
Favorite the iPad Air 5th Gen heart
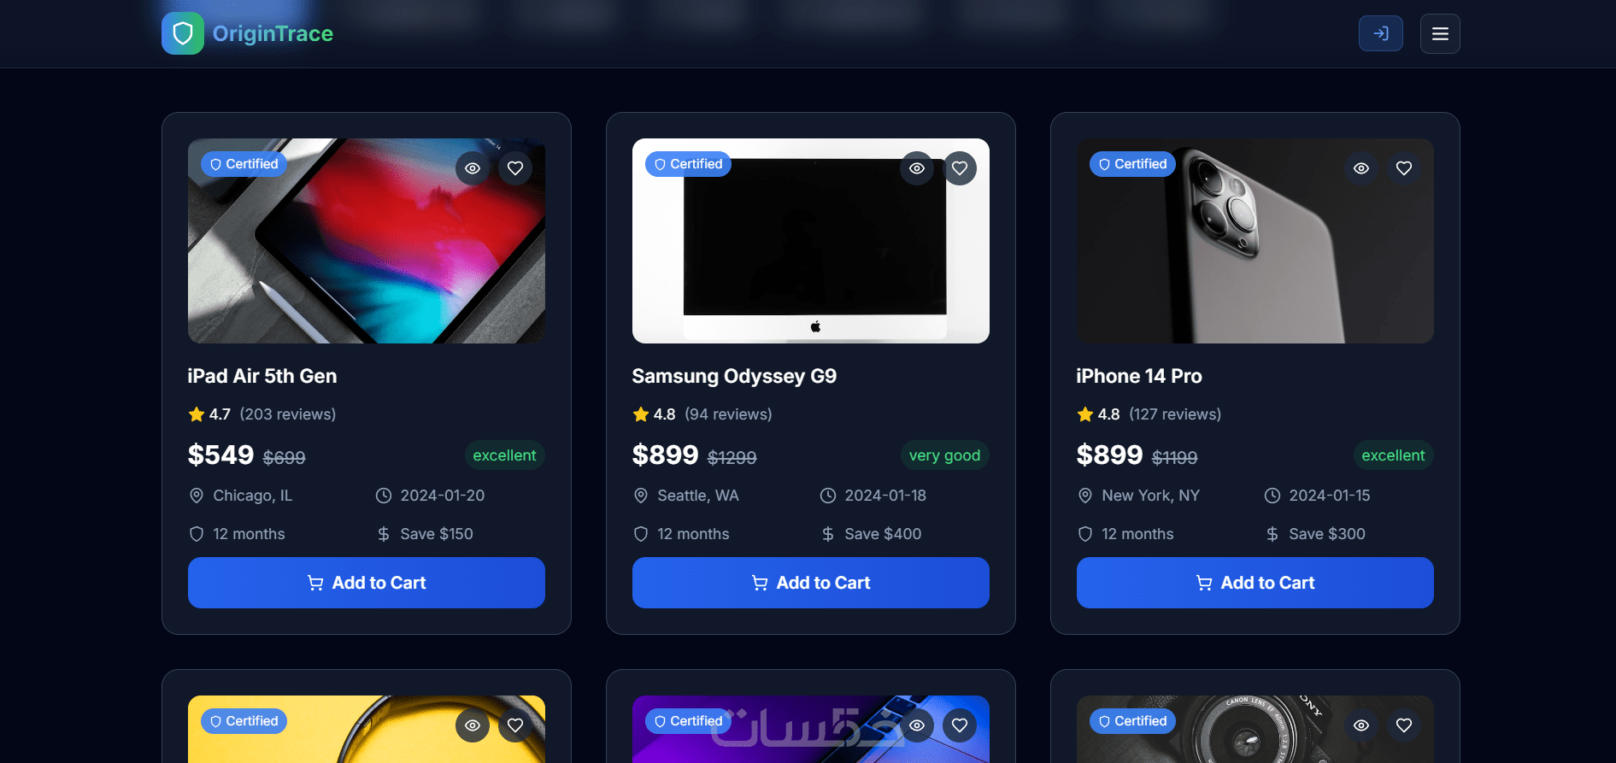pyautogui.click(x=515, y=168)
